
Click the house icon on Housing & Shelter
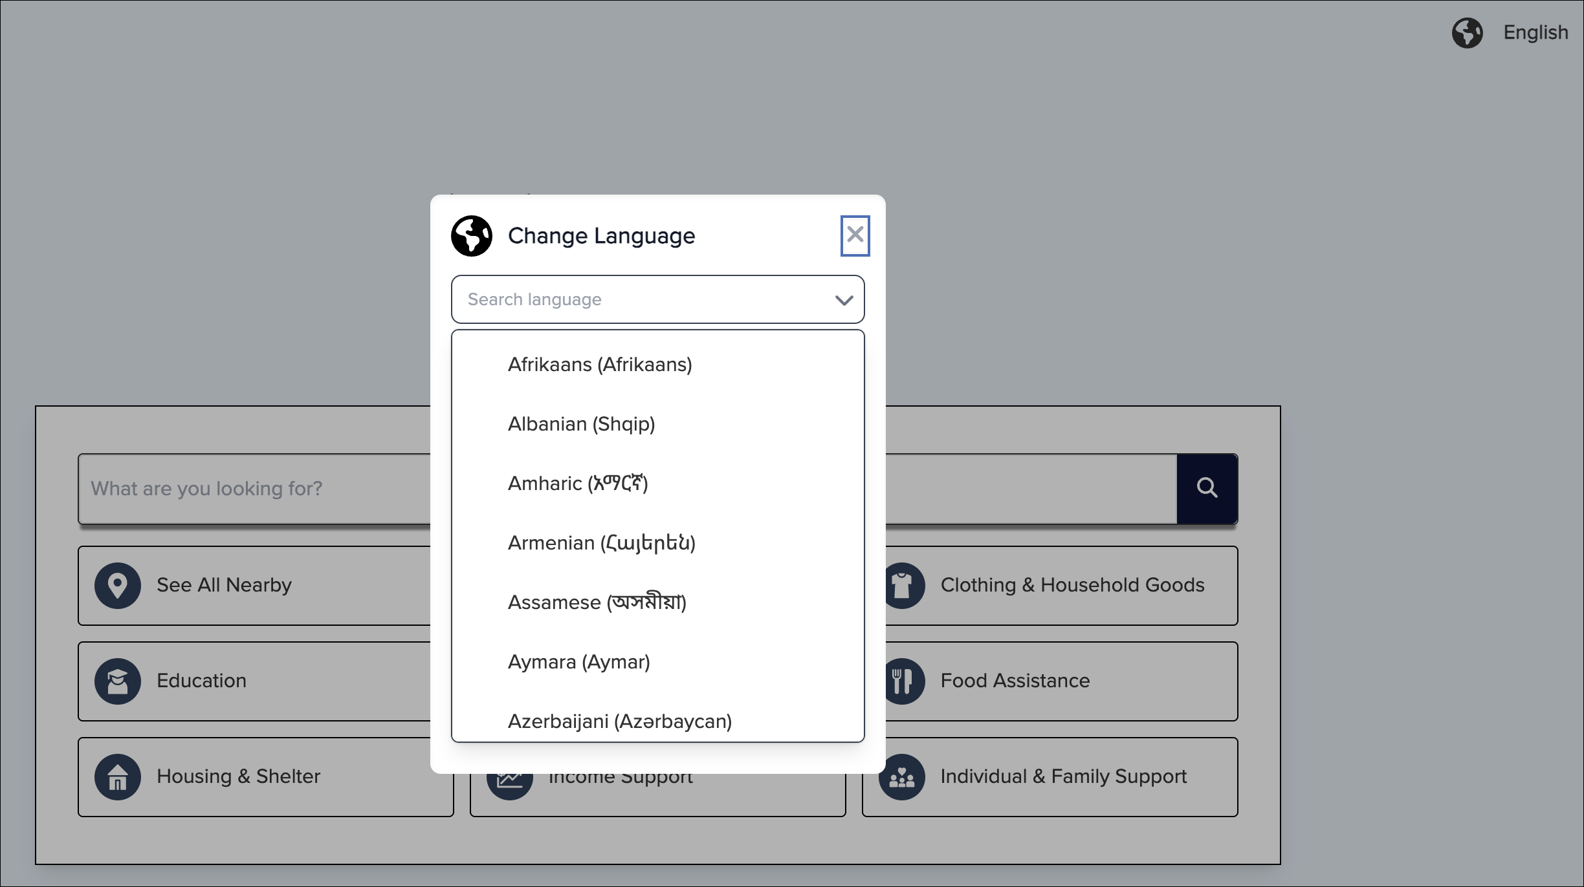tap(117, 776)
